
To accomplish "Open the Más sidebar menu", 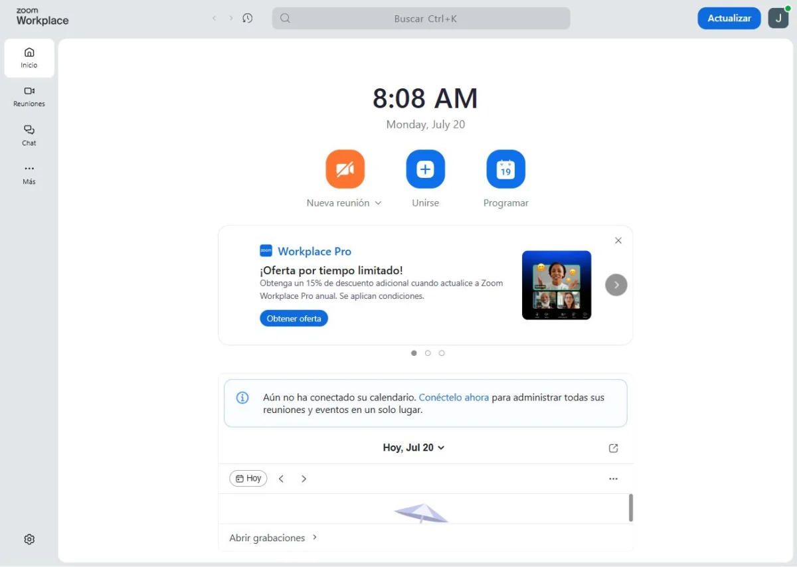I will click(x=29, y=175).
